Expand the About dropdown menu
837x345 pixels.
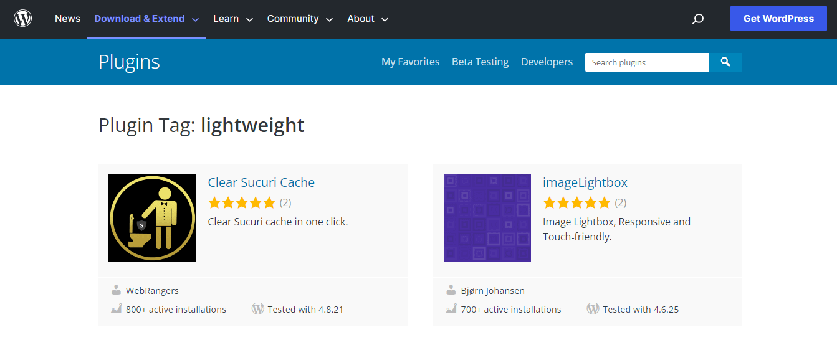tap(368, 19)
